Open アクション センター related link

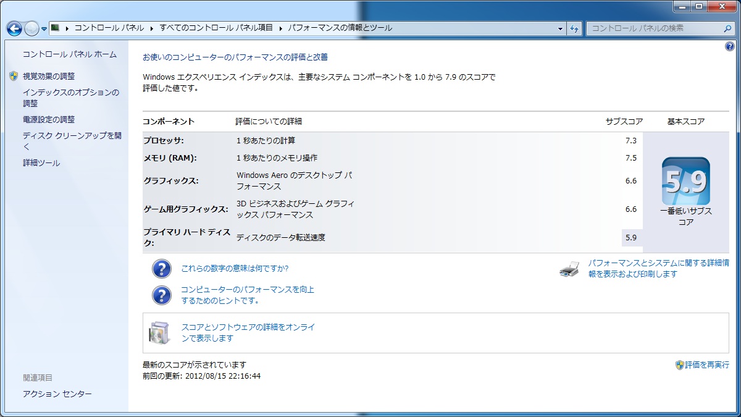point(57,394)
